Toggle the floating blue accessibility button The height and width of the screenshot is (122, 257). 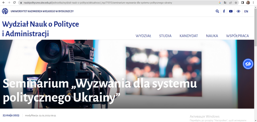pos(248,64)
